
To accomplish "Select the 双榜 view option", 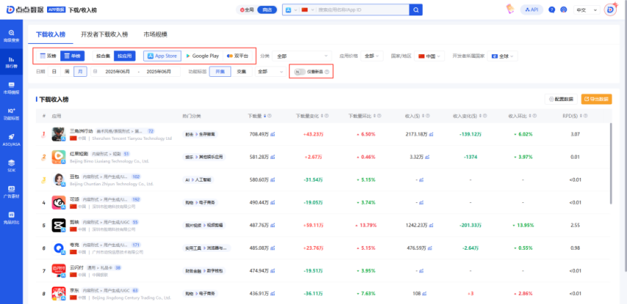I will [x=48, y=56].
